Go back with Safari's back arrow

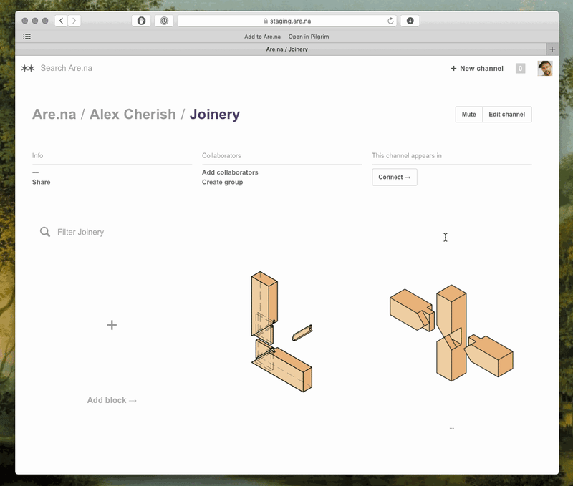61,21
